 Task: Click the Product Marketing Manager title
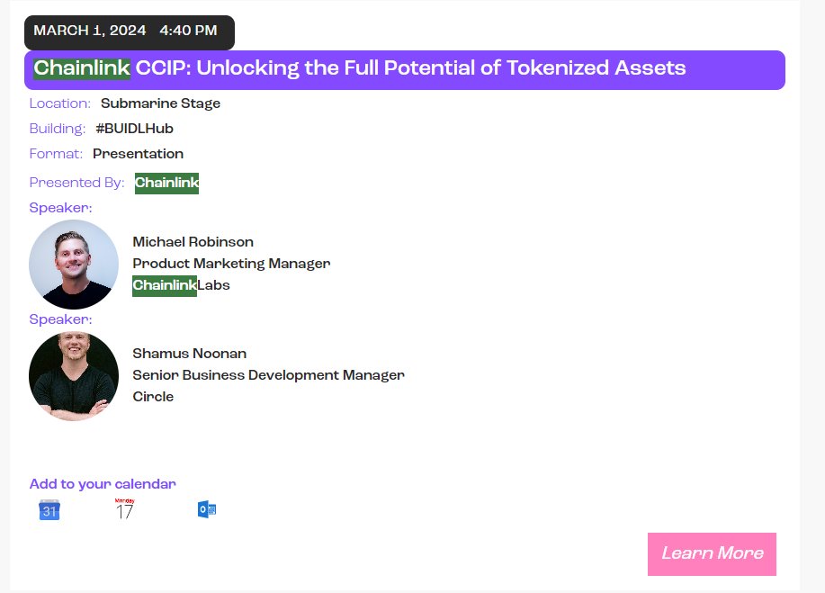[x=231, y=264]
